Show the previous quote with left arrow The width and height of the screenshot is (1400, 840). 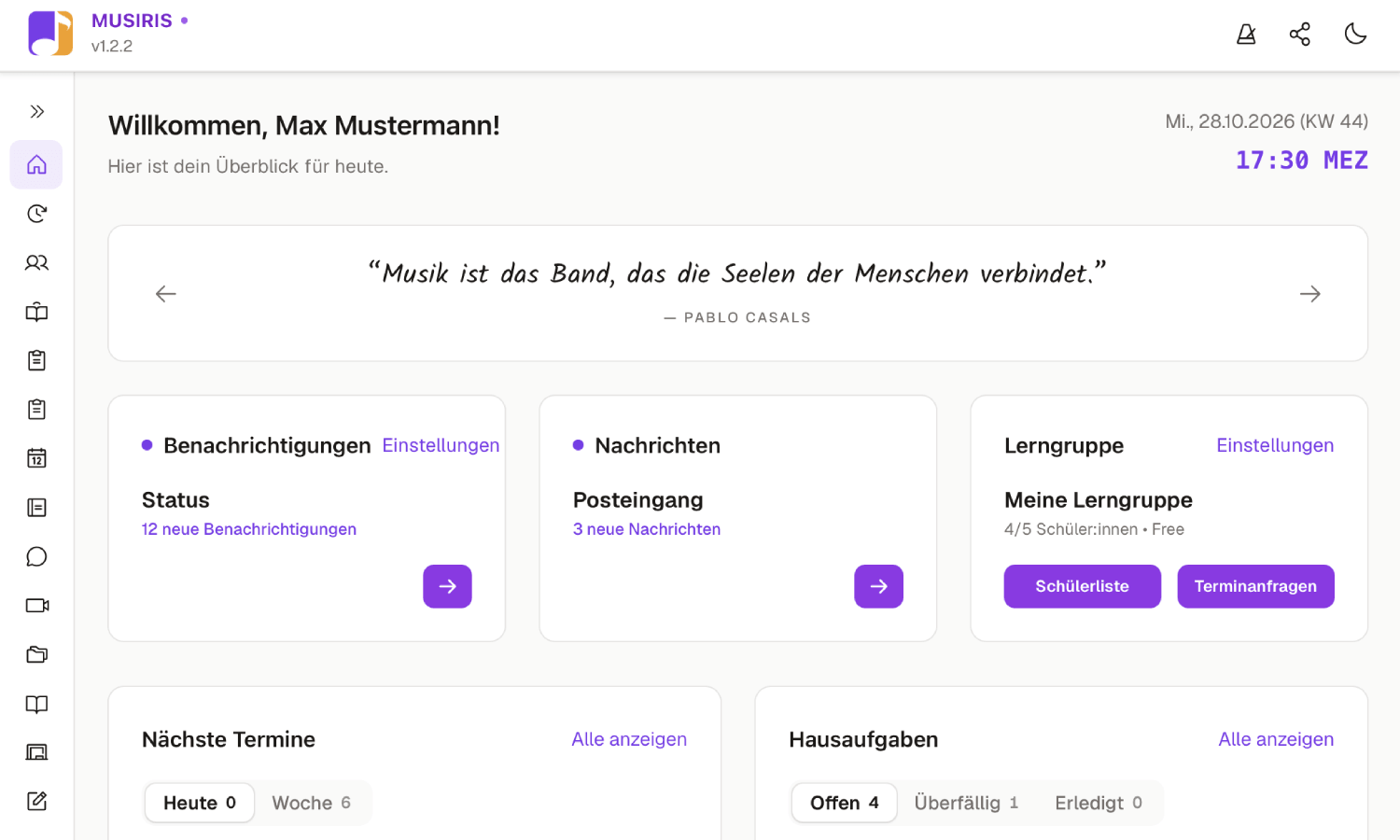pyautogui.click(x=166, y=294)
